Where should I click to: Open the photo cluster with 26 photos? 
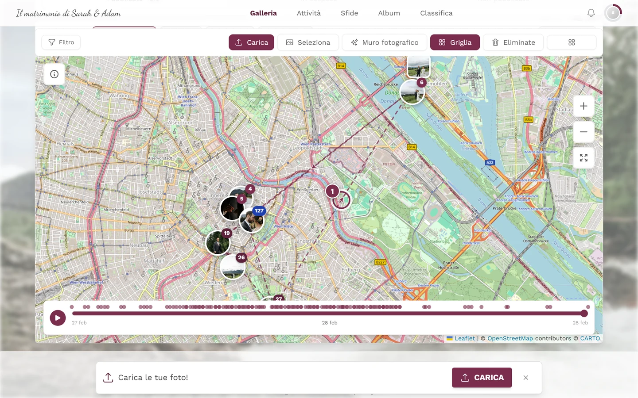233,267
